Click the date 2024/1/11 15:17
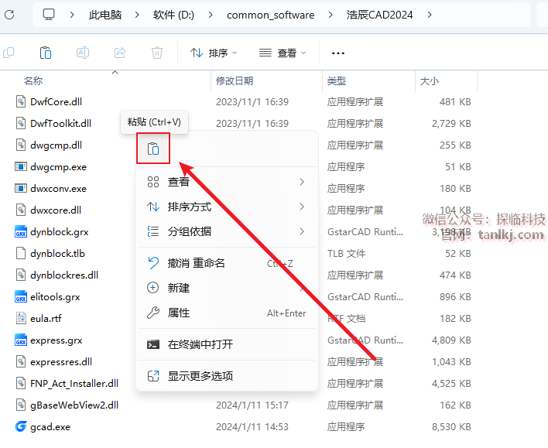The height and width of the screenshot is (448, 548). [x=252, y=405]
